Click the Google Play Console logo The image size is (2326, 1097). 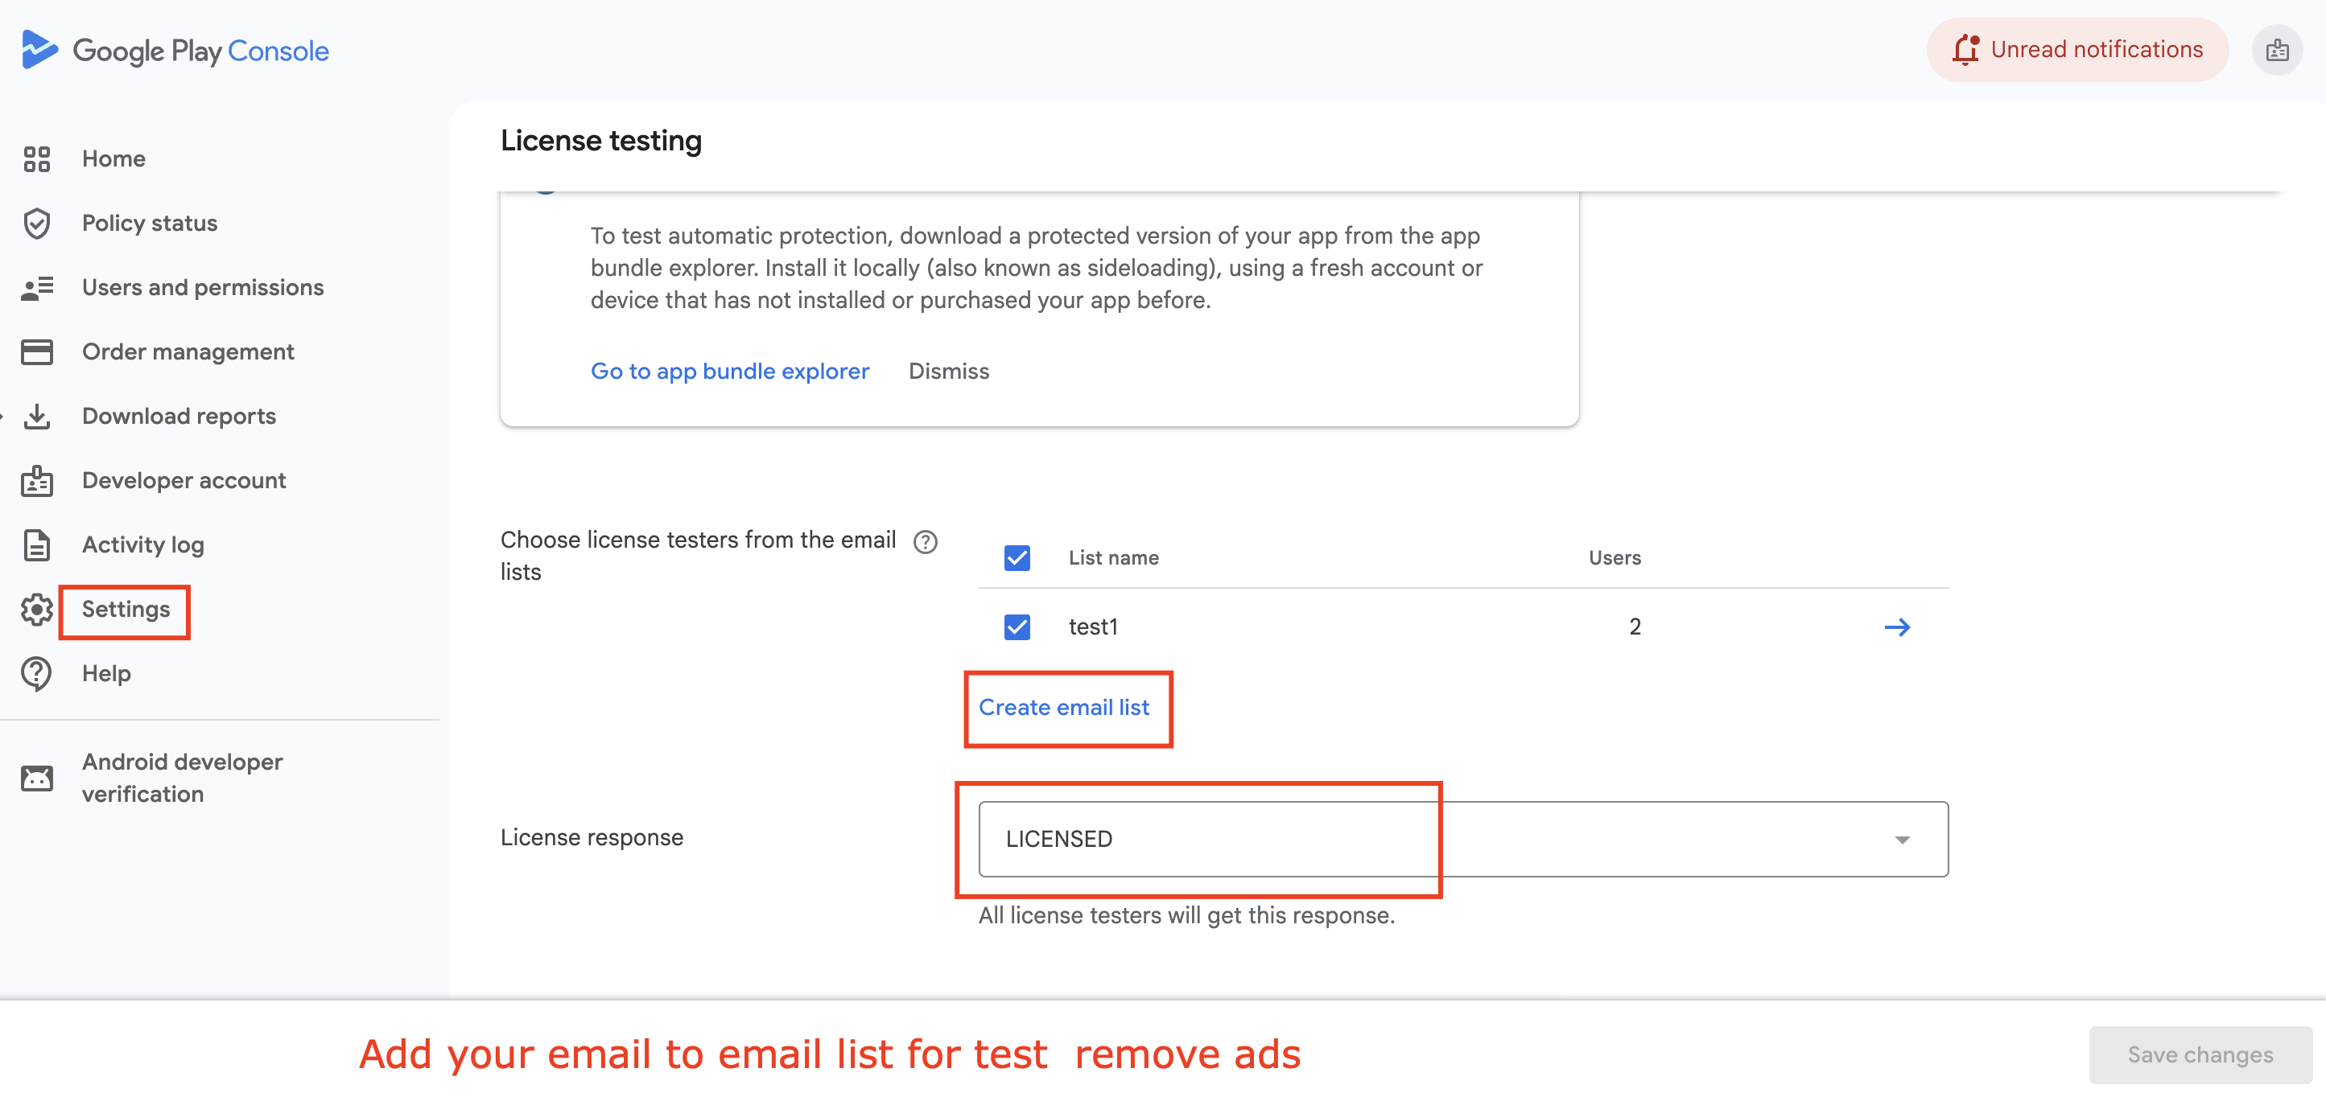[x=175, y=51]
